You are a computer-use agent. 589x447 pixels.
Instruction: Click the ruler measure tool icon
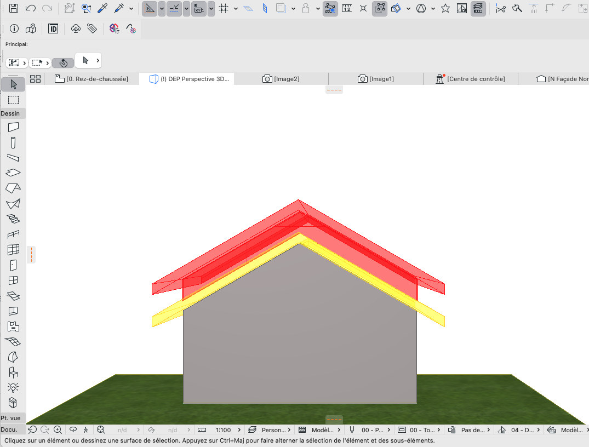347,8
